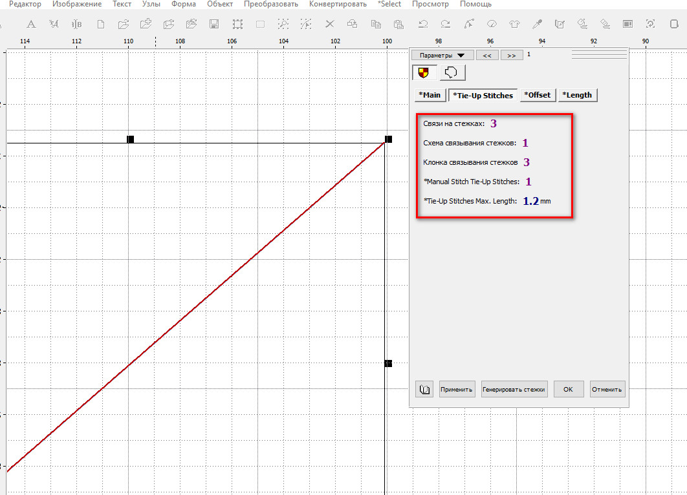The image size is (687, 495).
Task: Switch to the *Length tab
Action: point(578,95)
